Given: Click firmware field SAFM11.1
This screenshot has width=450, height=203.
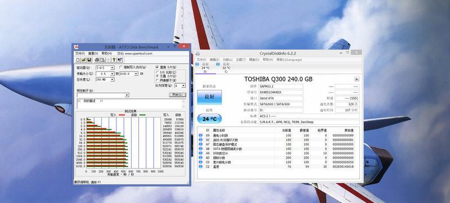Looking at the screenshot, I should [x=281, y=86].
